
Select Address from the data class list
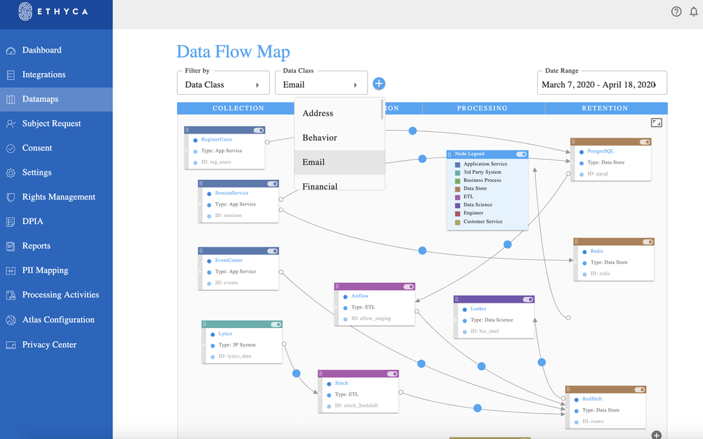tap(340, 113)
